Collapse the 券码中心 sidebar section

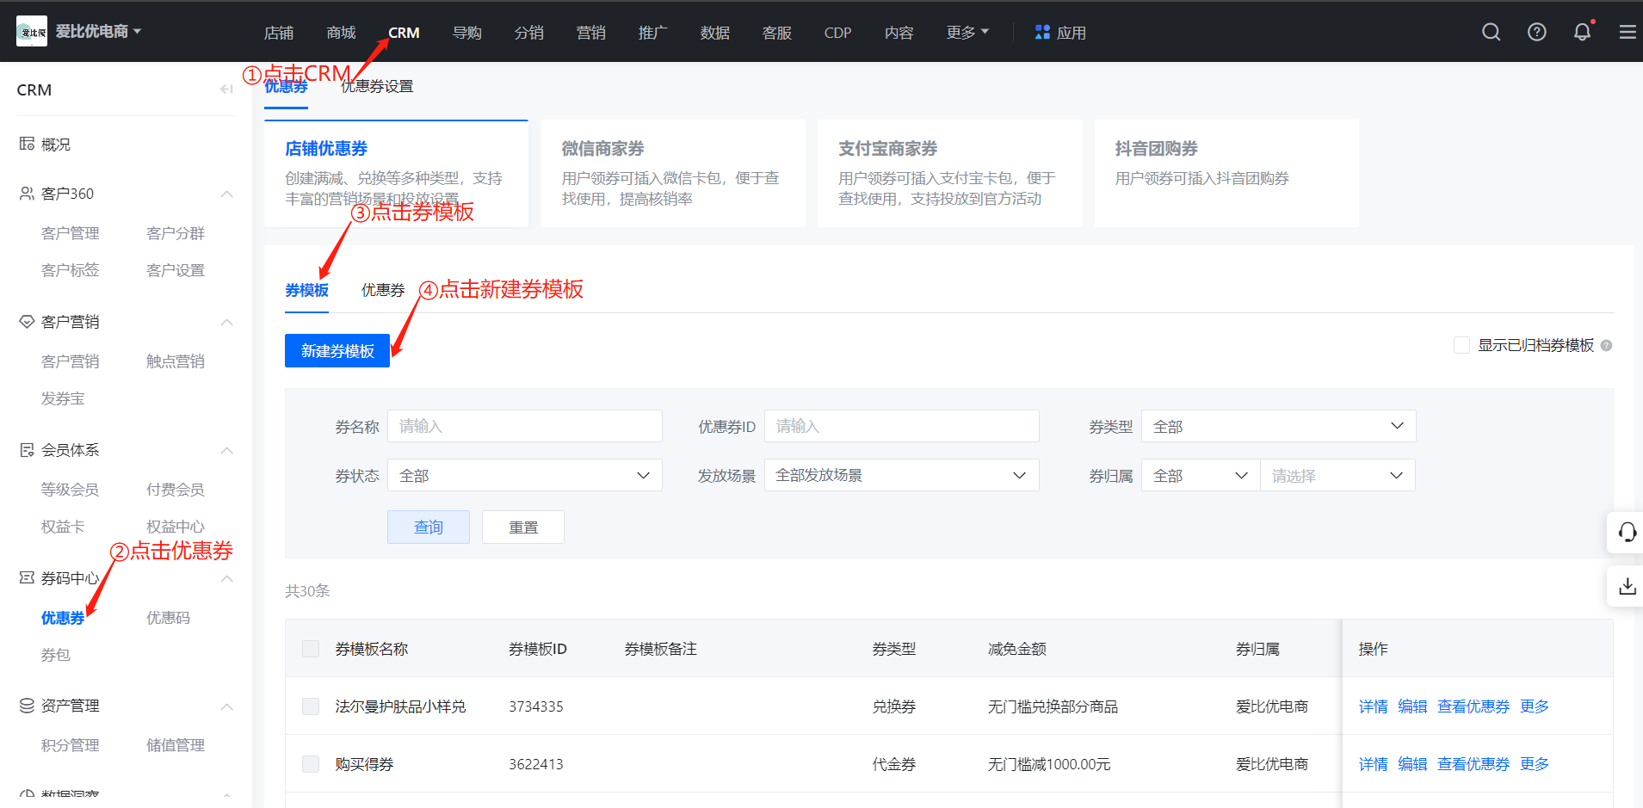coord(227,578)
